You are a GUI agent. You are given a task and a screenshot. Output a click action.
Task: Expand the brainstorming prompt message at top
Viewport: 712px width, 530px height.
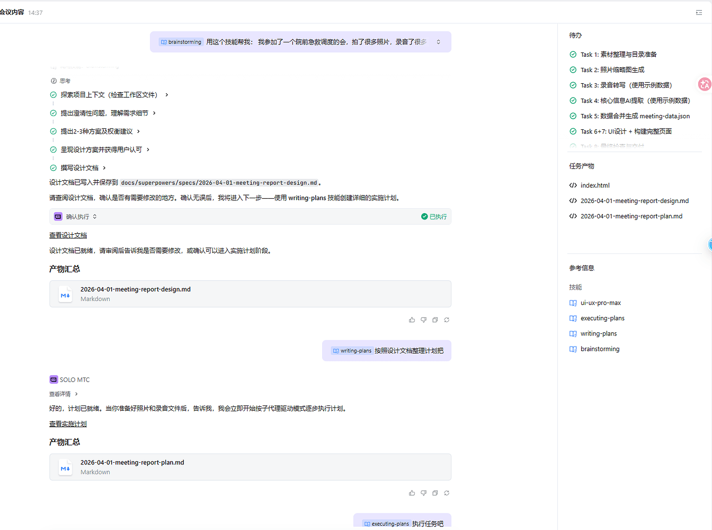(x=438, y=42)
